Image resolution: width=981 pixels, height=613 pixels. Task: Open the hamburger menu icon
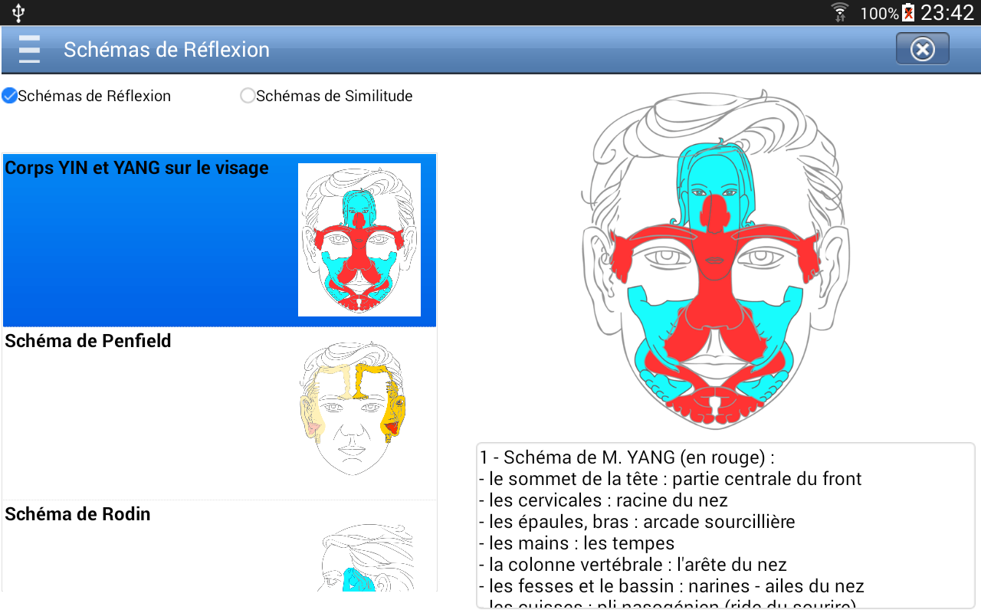(30, 49)
